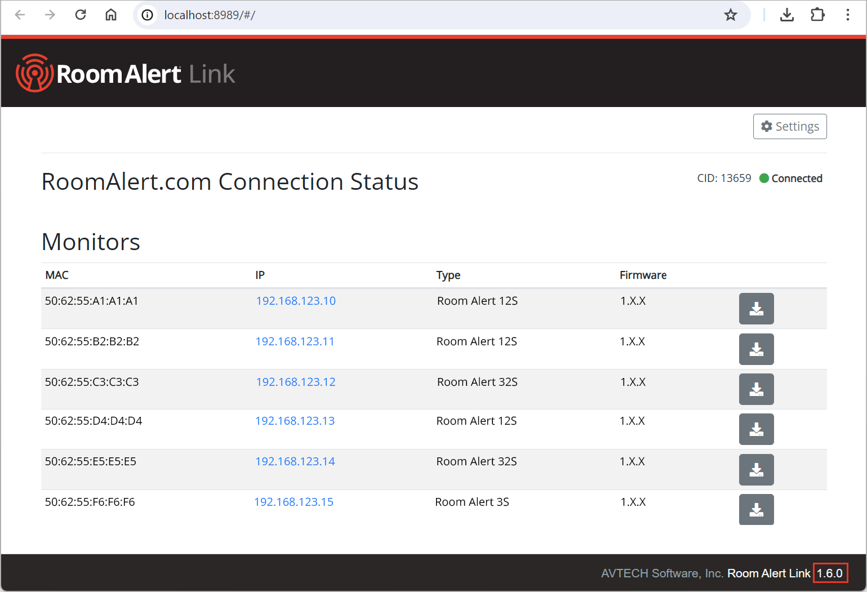The width and height of the screenshot is (867, 592).
Task: Open the browser extensions puzzle icon
Action: point(817,15)
